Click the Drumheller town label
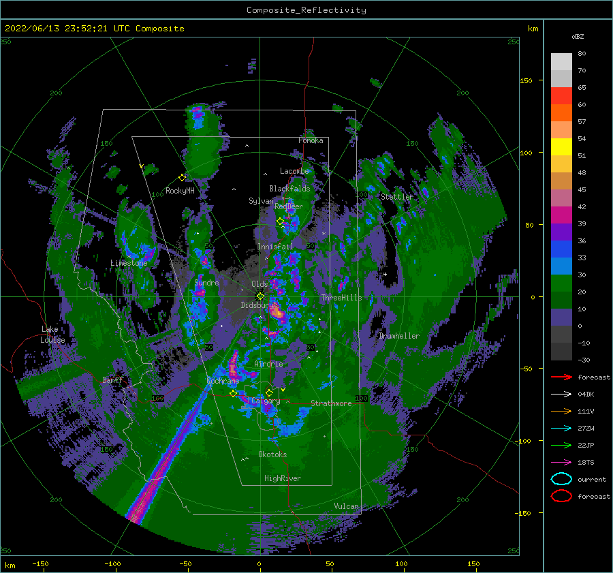This screenshot has width=613, height=573. tap(399, 336)
